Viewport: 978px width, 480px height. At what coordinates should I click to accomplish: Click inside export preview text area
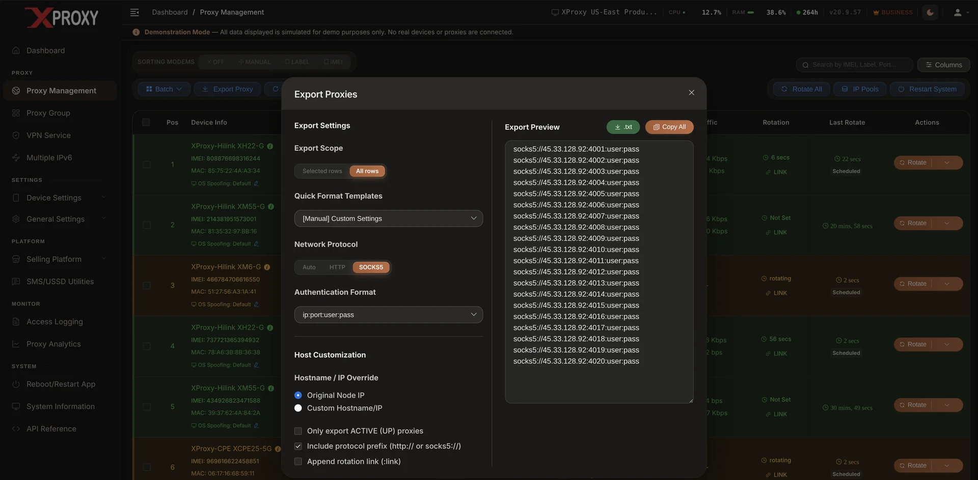coord(599,272)
